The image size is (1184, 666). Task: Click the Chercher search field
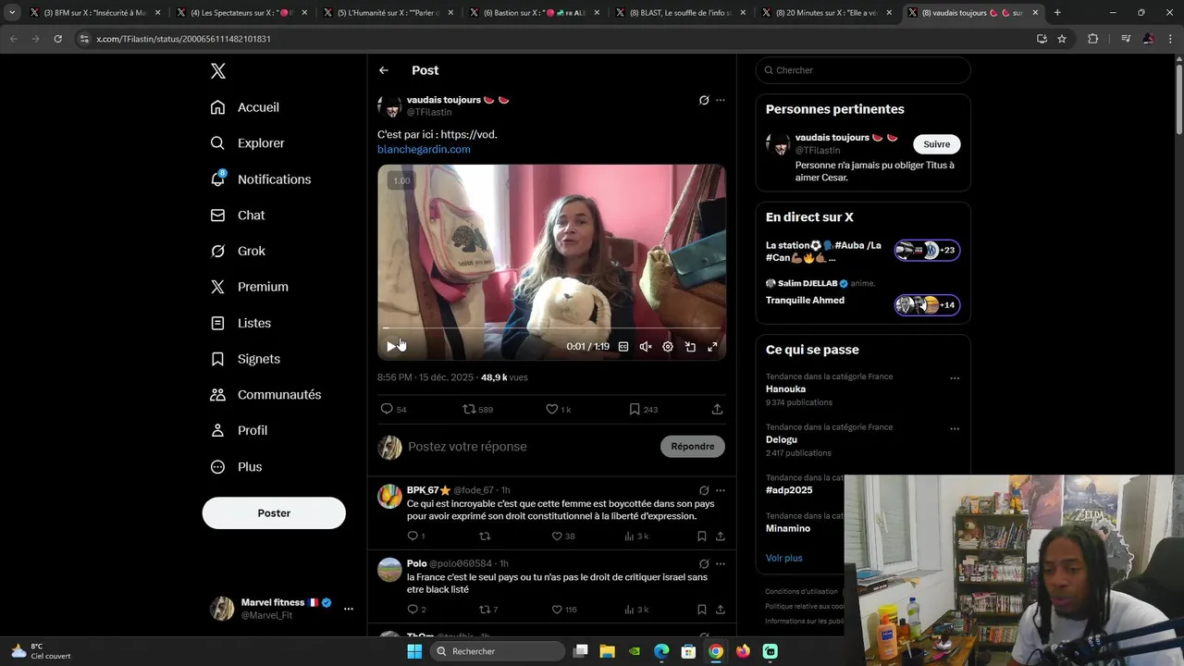[863, 70]
